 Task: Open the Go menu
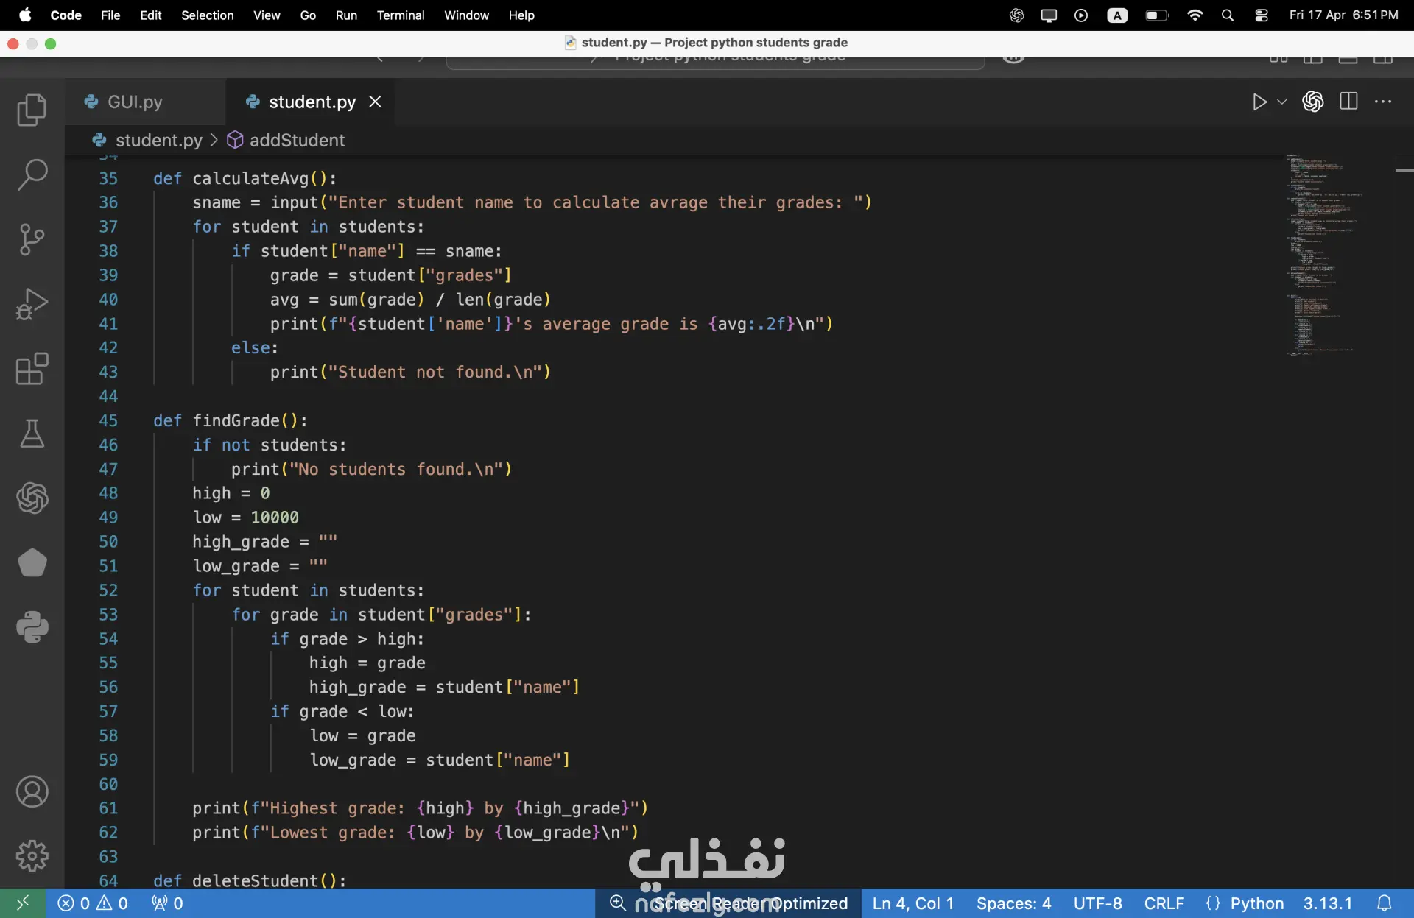(308, 15)
